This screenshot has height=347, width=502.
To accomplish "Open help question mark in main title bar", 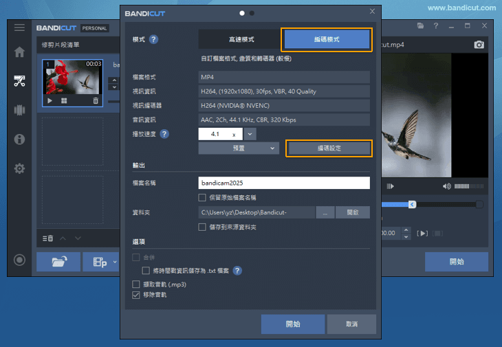I will [x=436, y=25].
